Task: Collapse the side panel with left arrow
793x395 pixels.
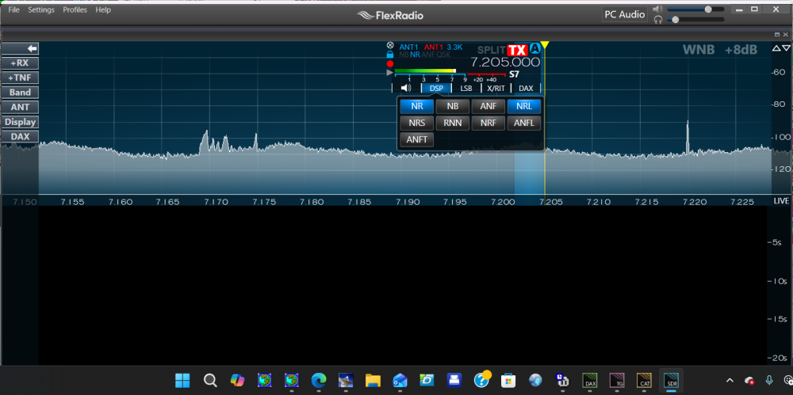Action: coord(20,48)
